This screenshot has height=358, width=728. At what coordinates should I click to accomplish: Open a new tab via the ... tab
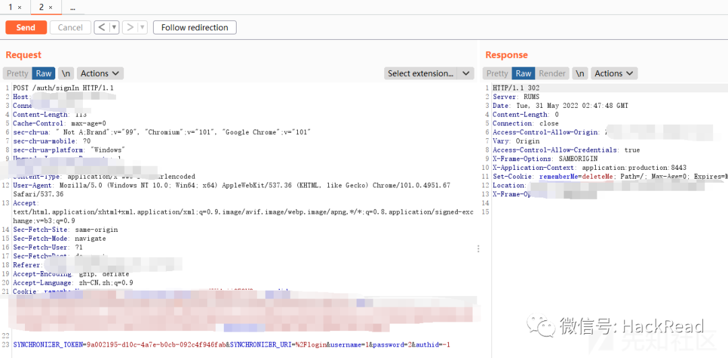tap(73, 7)
